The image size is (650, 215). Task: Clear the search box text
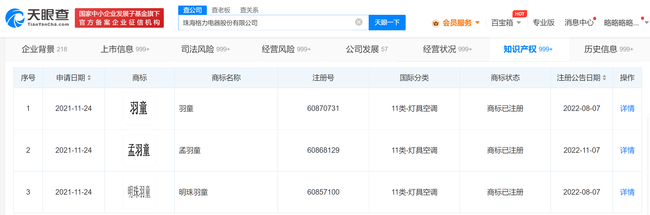(359, 22)
